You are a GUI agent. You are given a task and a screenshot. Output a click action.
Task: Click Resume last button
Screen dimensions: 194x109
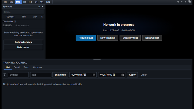pos(86,38)
